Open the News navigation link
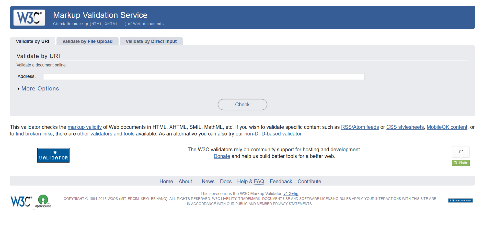Image resolution: width=483 pixels, height=229 pixels. pyautogui.click(x=208, y=181)
